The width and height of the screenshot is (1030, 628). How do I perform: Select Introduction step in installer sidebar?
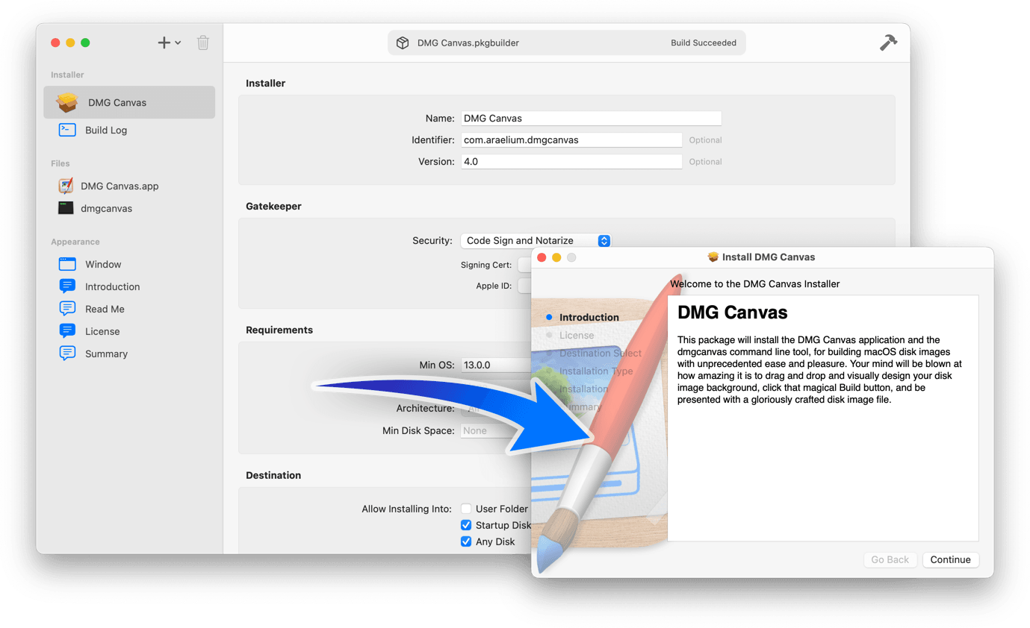[x=589, y=317]
